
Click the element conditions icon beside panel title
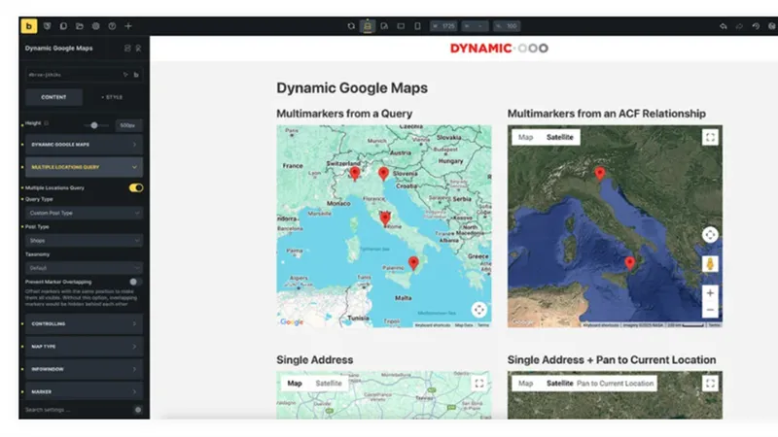point(127,48)
